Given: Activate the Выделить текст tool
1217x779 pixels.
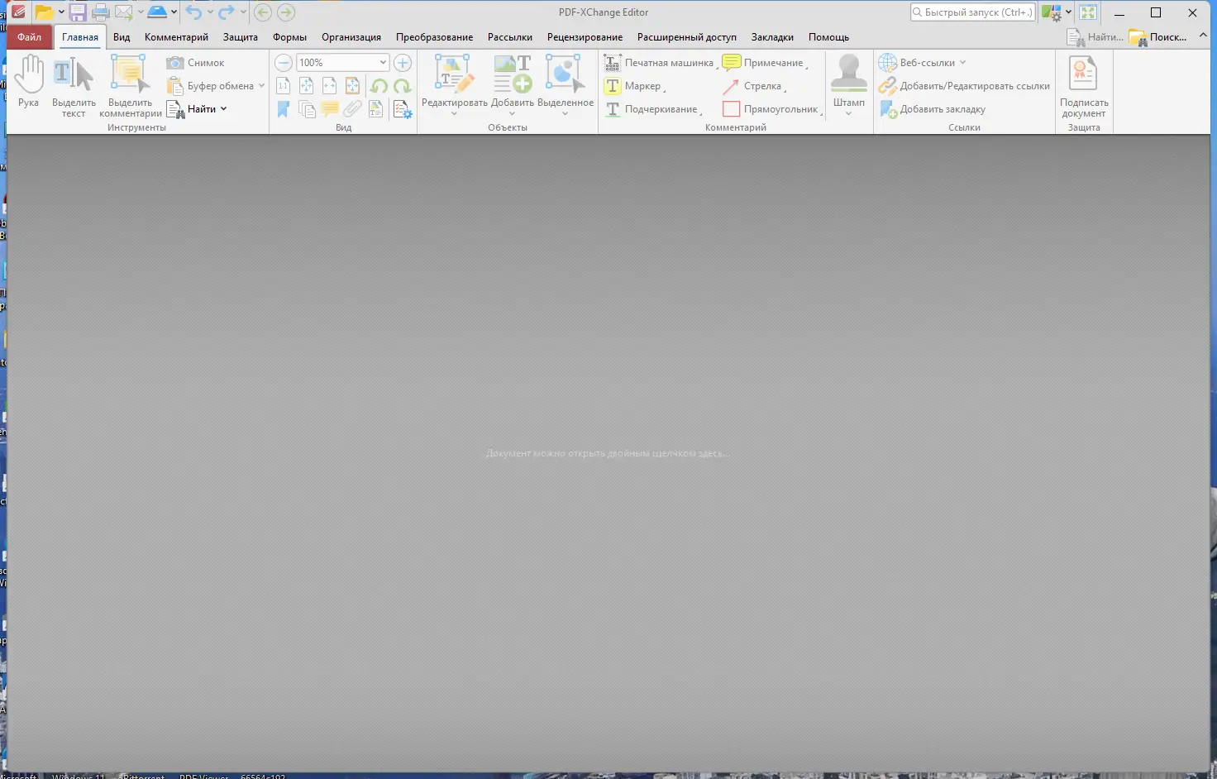Looking at the screenshot, I should tap(74, 87).
